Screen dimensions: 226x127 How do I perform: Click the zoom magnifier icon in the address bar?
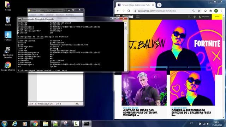tap(194, 11)
